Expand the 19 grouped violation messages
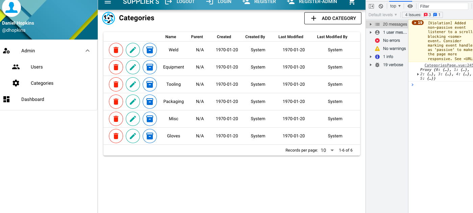This screenshot has width=473, height=213. (x=418, y=23)
